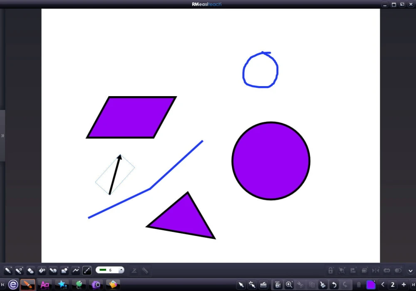416x291 pixels.
Task: Click the object layer order icon
Action: (x=364, y=270)
